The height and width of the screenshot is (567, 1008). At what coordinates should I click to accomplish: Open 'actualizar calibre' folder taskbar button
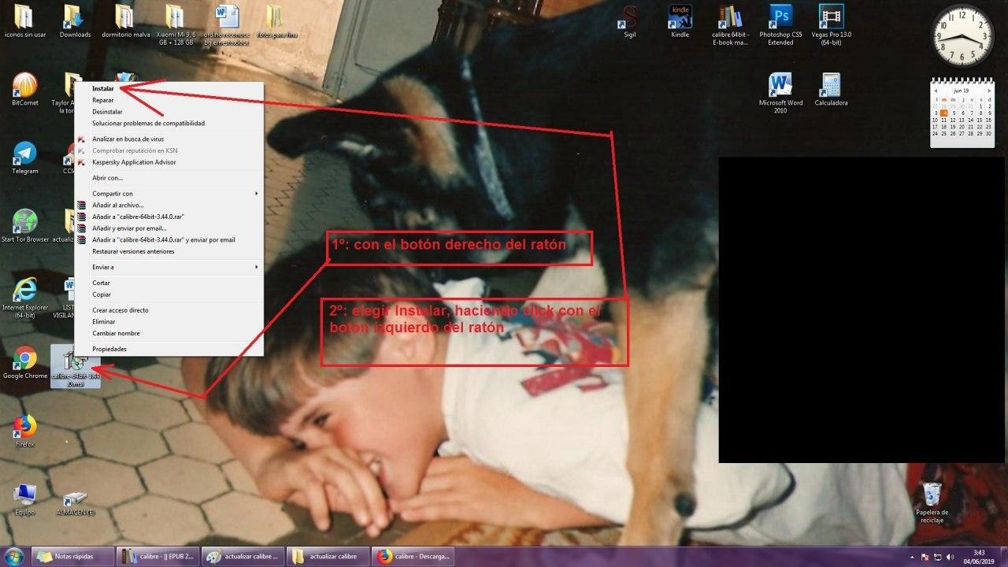pyautogui.click(x=328, y=557)
